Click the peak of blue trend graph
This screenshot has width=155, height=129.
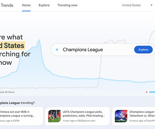(39, 40)
